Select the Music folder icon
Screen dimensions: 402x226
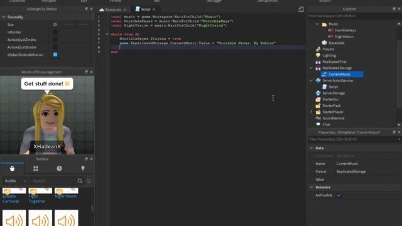coord(324,24)
